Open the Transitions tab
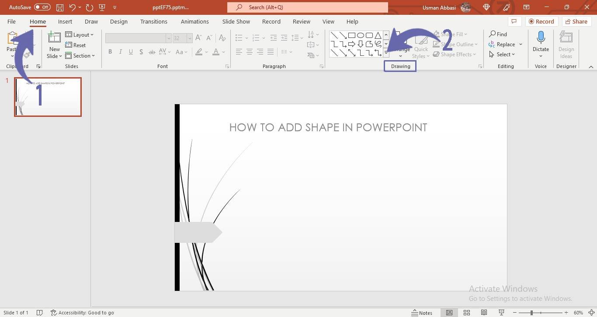 [154, 21]
